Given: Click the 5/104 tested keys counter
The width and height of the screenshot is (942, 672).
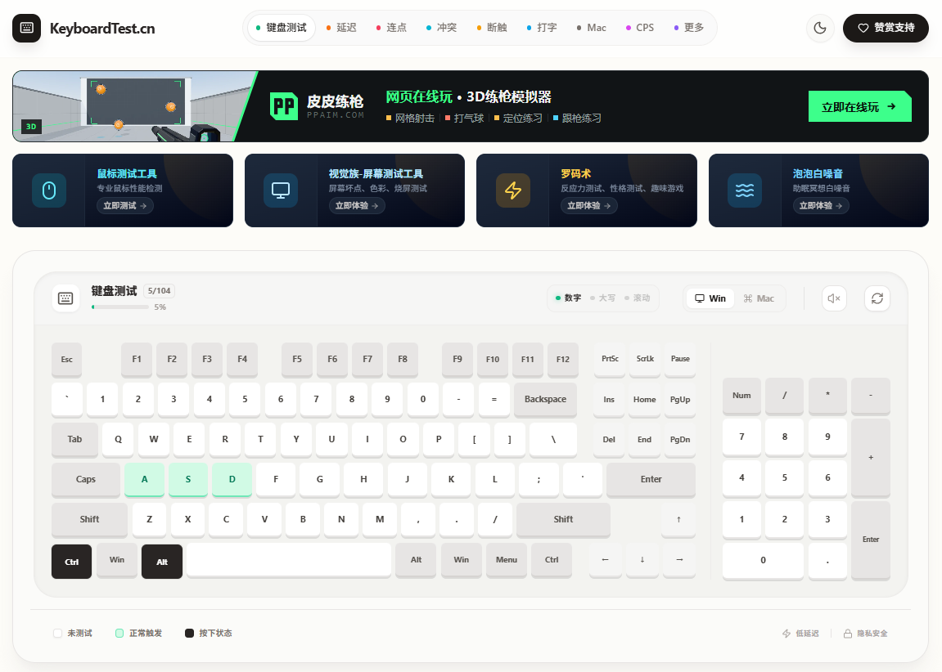Looking at the screenshot, I should pyautogui.click(x=160, y=291).
